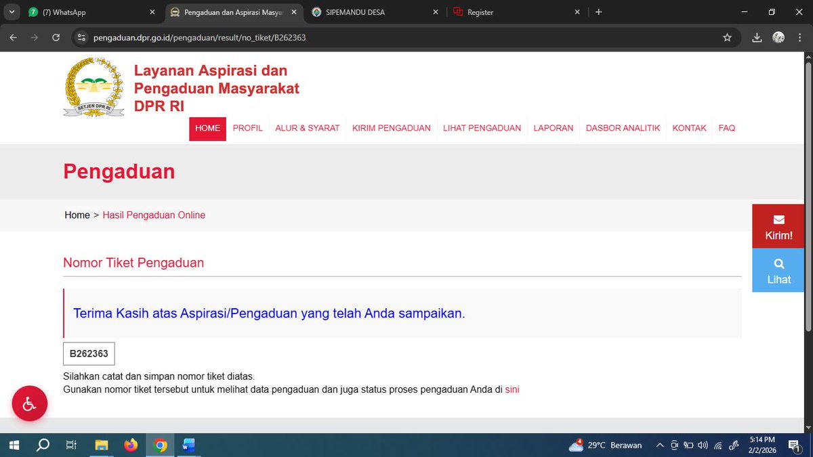Open Firefox from taskbar
The height and width of the screenshot is (457, 813).
click(131, 445)
